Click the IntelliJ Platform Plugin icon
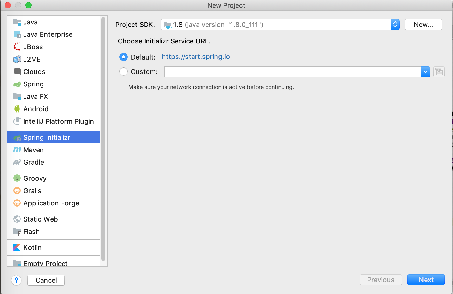Image resolution: width=453 pixels, height=294 pixels. [17, 121]
